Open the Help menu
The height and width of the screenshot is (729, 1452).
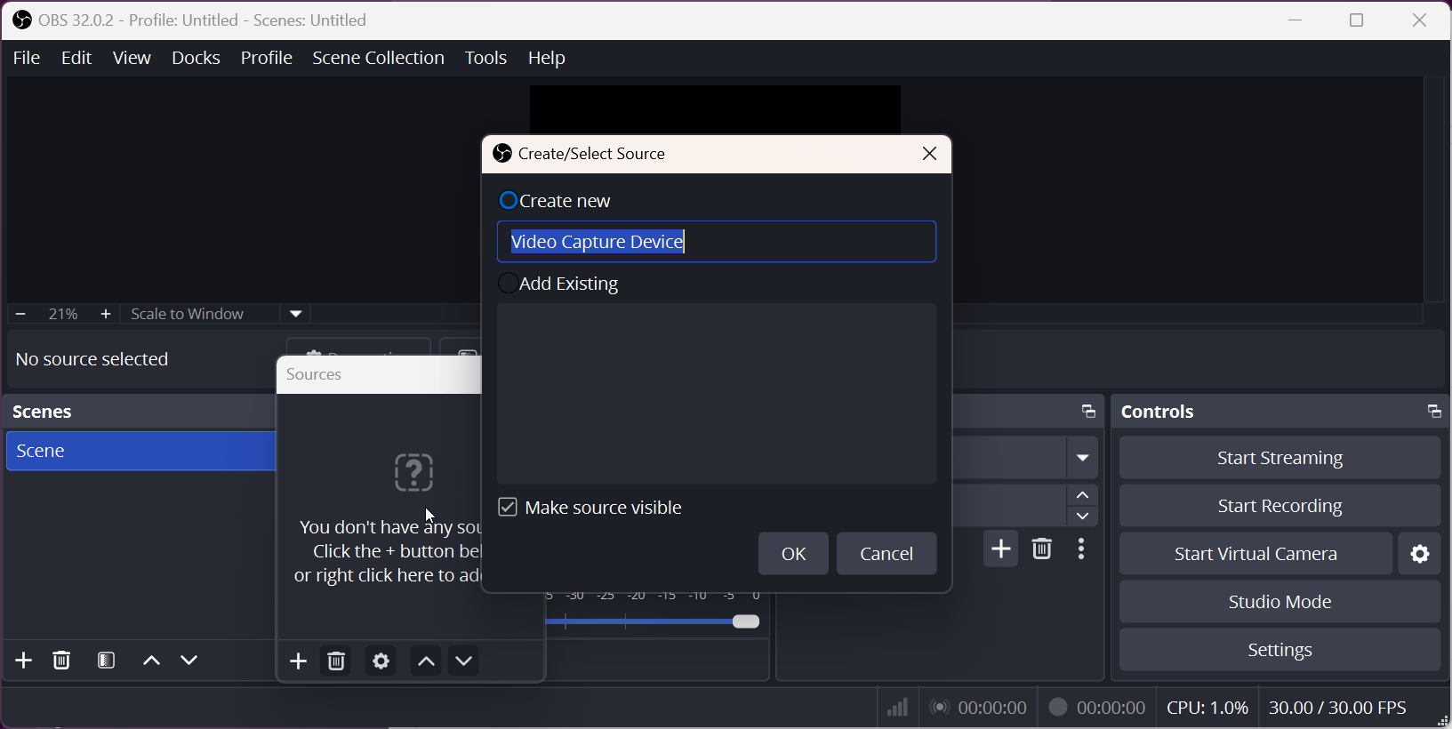[x=547, y=58]
